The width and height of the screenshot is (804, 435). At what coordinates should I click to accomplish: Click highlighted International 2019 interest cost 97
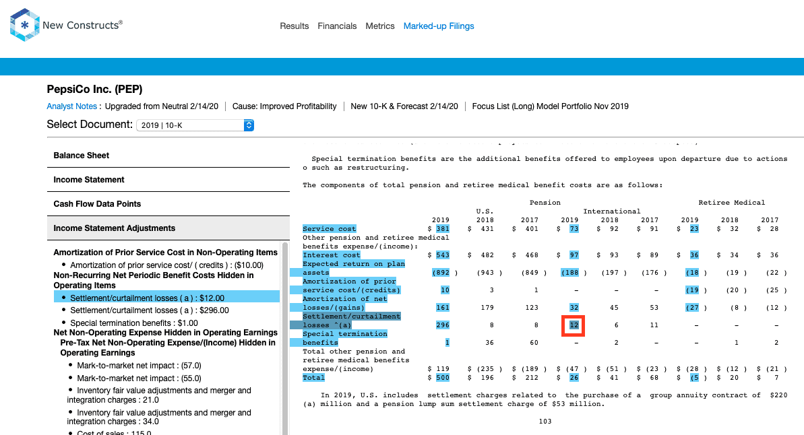pos(574,255)
